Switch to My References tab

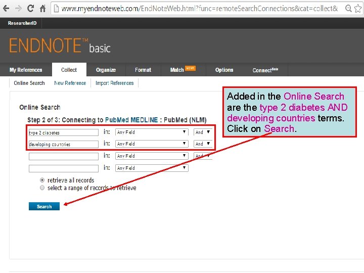pos(26,70)
